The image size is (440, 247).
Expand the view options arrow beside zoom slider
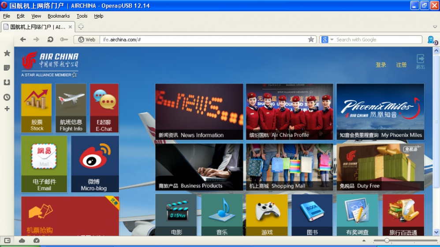(364, 240)
